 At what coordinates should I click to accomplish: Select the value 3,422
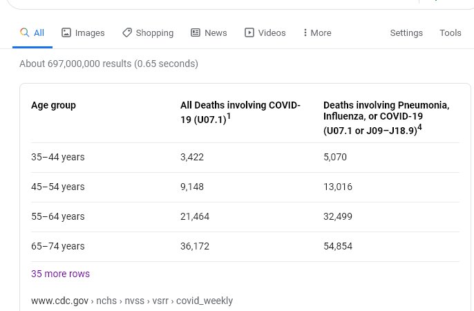[192, 157]
